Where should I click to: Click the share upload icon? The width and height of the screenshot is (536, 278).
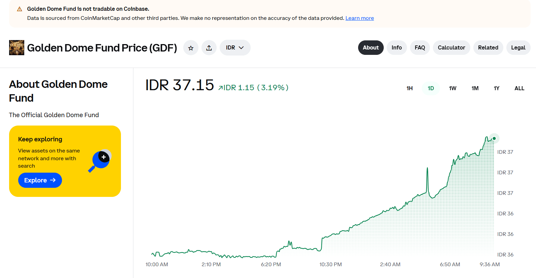(x=209, y=48)
